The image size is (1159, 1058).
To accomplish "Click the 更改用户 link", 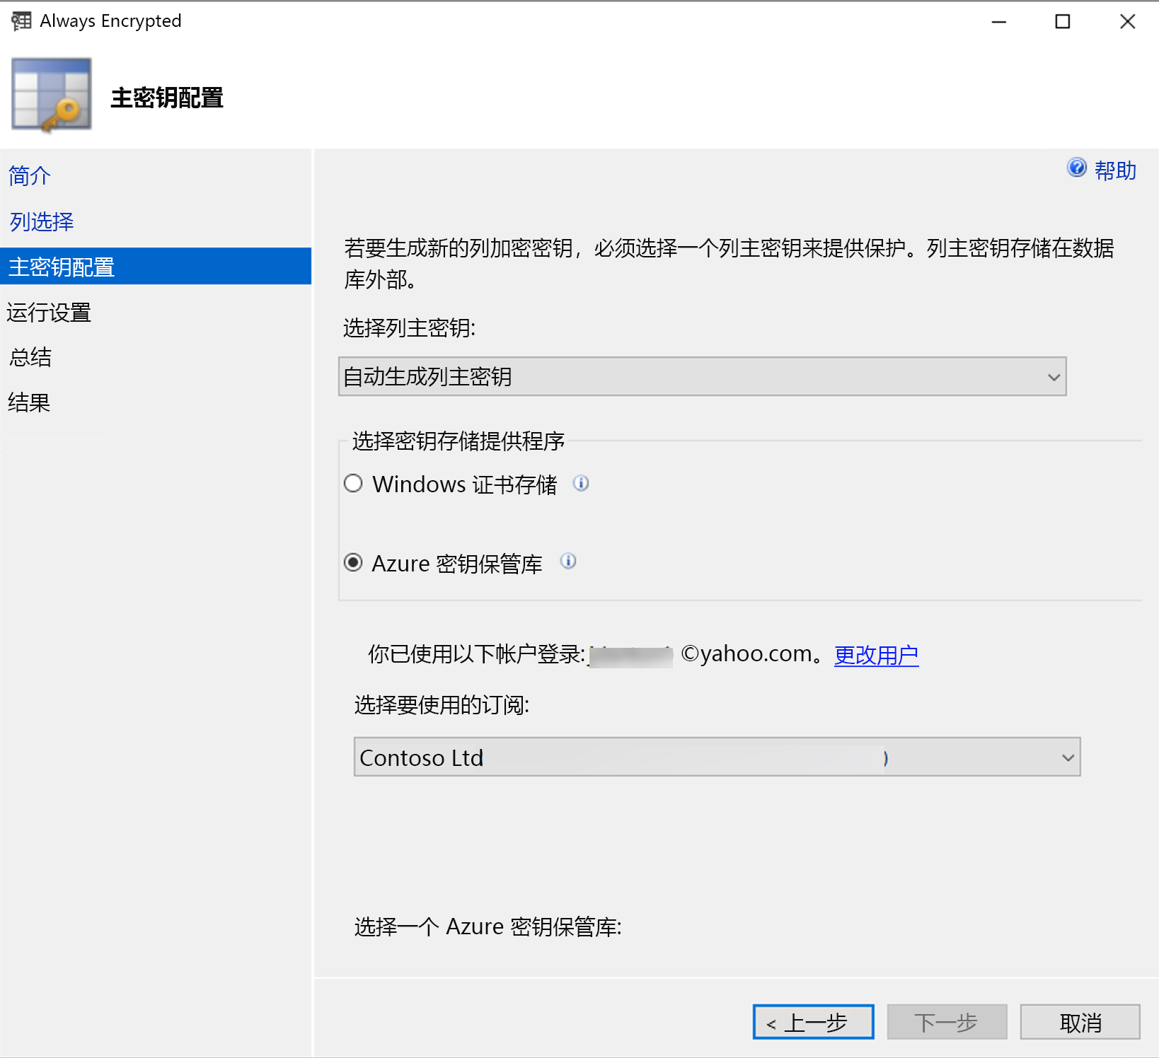I will (x=876, y=655).
